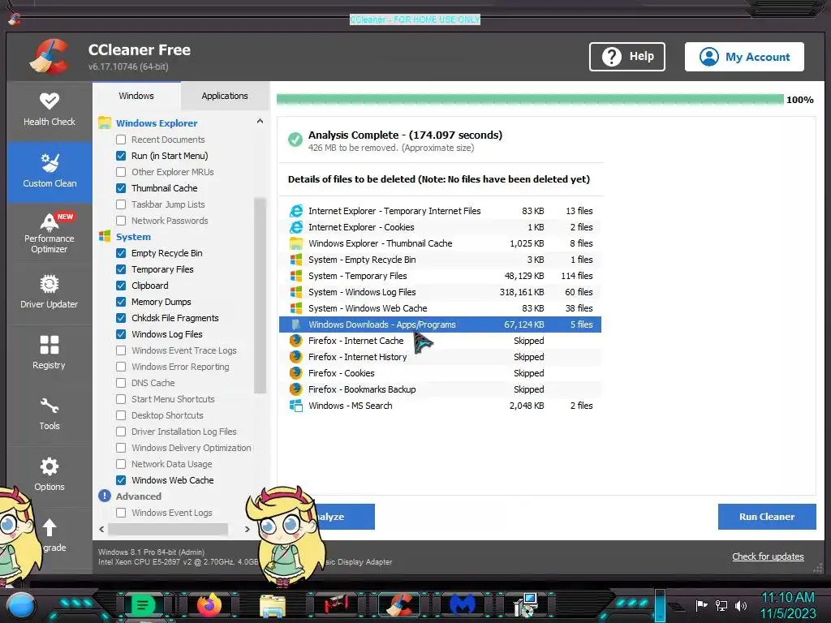The image size is (831, 623).
Task: Select the Firefox - Bookmarks Backup row
Action: click(x=440, y=389)
